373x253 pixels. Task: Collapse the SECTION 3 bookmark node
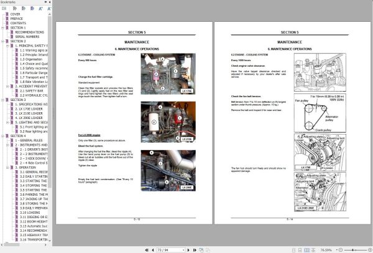2,100
